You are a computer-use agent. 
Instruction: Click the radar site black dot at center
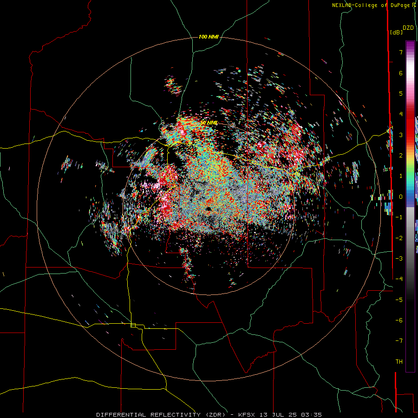(209, 209)
